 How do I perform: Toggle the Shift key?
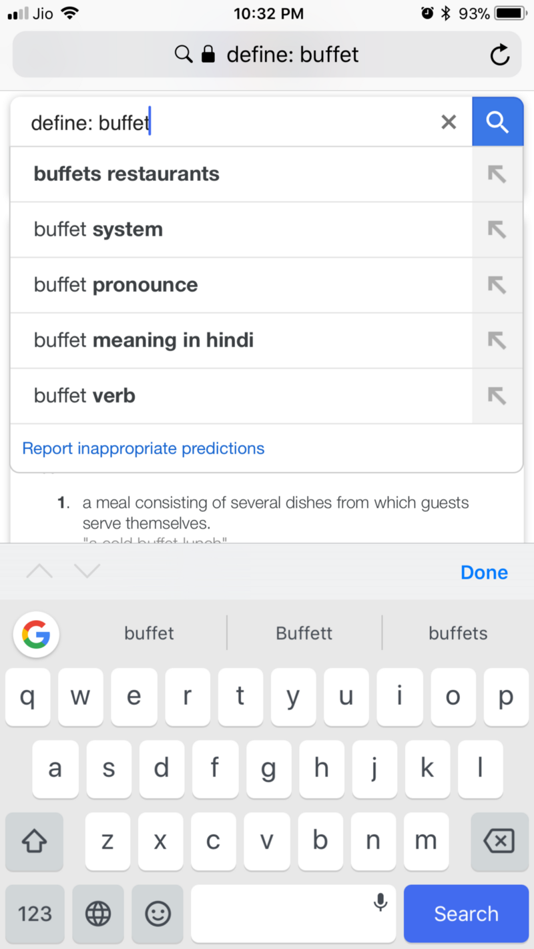[35, 841]
